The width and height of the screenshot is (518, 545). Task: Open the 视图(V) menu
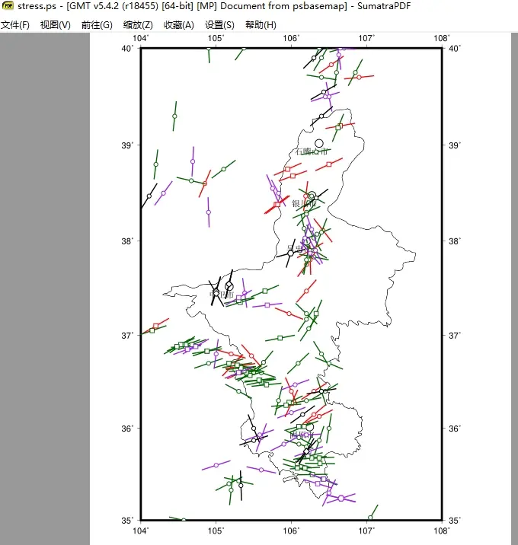(x=56, y=25)
